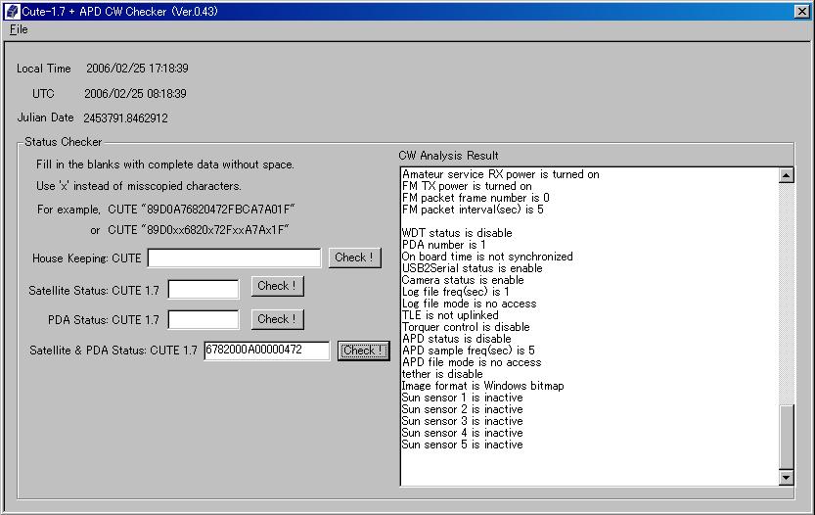The height and width of the screenshot is (515, 815).
Task: Click 'Log file mode is no access' line
Action: coord(469,304)
